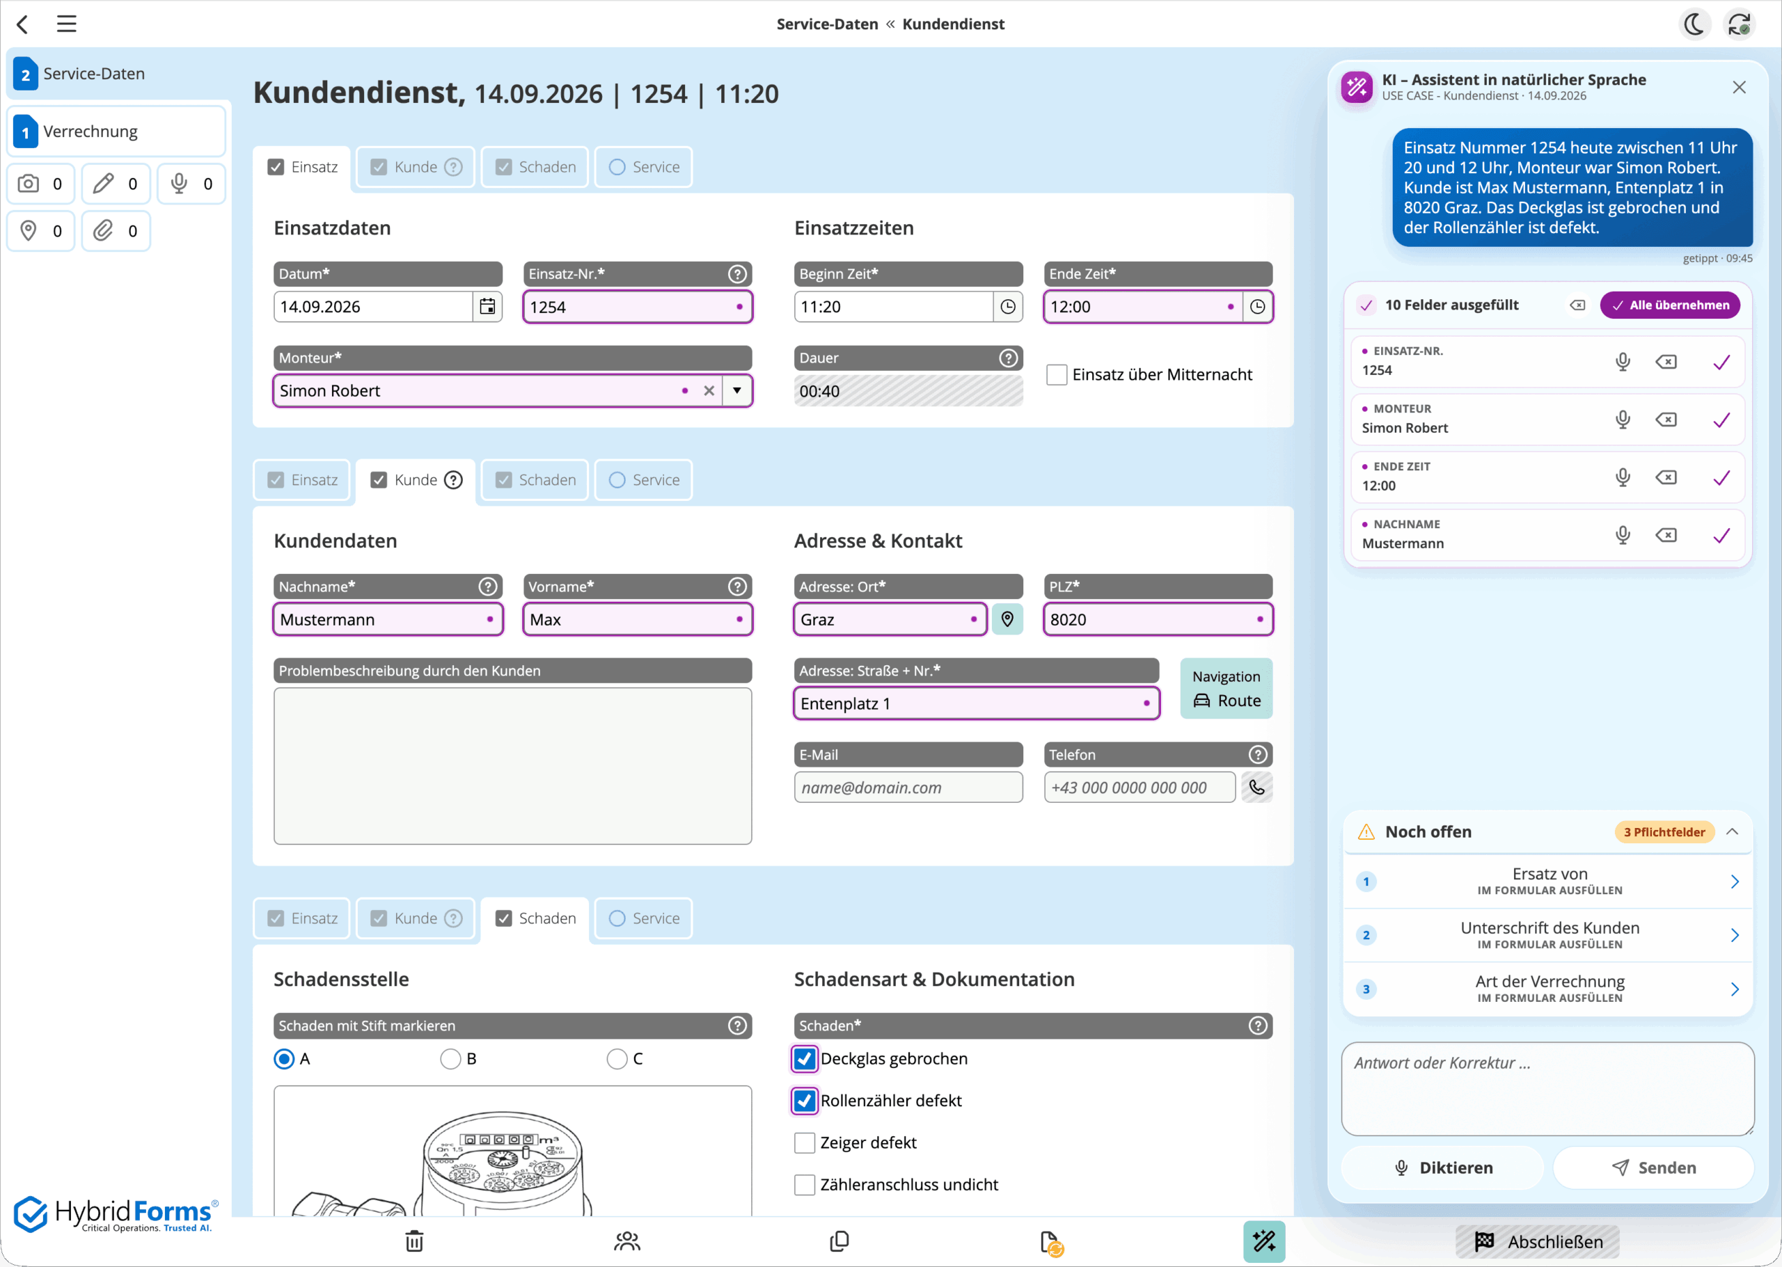Image resolution: width=1782 pixels, height=1267 pixels.
Task: Open the location pin counter
Action: point(40,231)
